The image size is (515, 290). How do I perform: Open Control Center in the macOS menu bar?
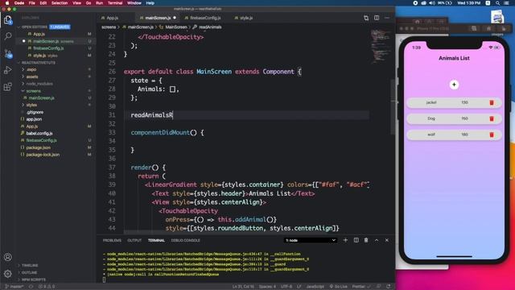tap(506, 3)
